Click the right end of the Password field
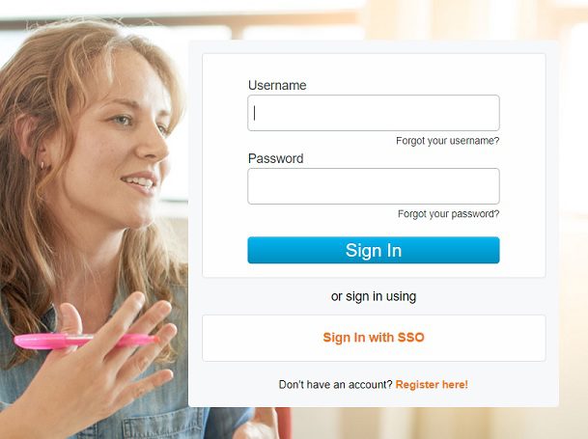 [x=491, y=186]
